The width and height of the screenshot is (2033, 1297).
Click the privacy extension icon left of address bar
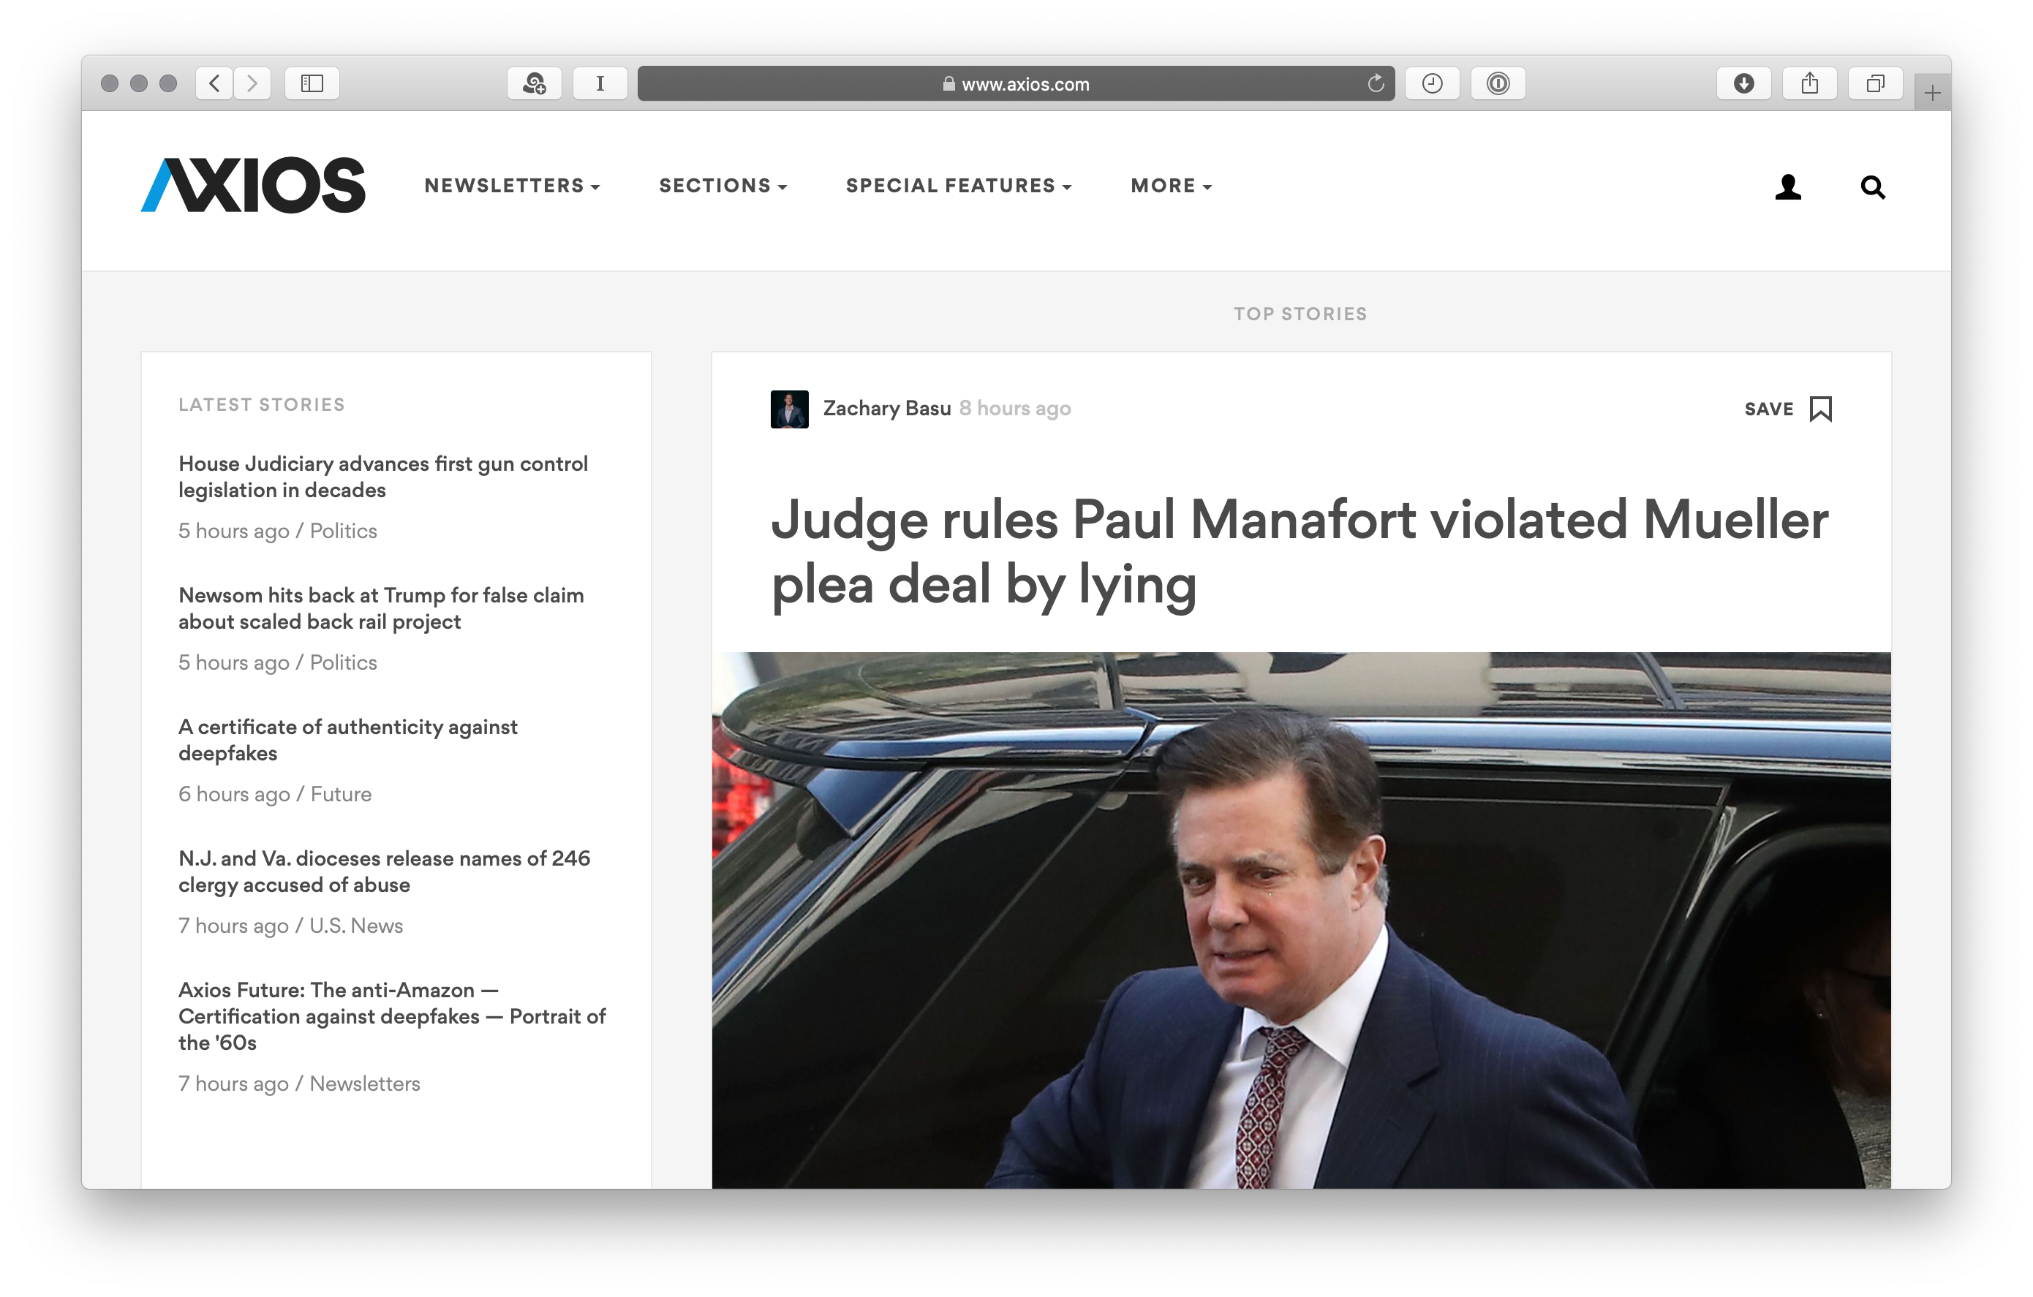coord(535,83)
